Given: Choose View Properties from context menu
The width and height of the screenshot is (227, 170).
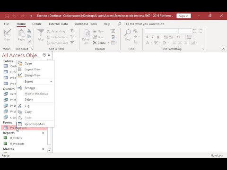Looking at the screenshot, I should [x=35, y=124].
